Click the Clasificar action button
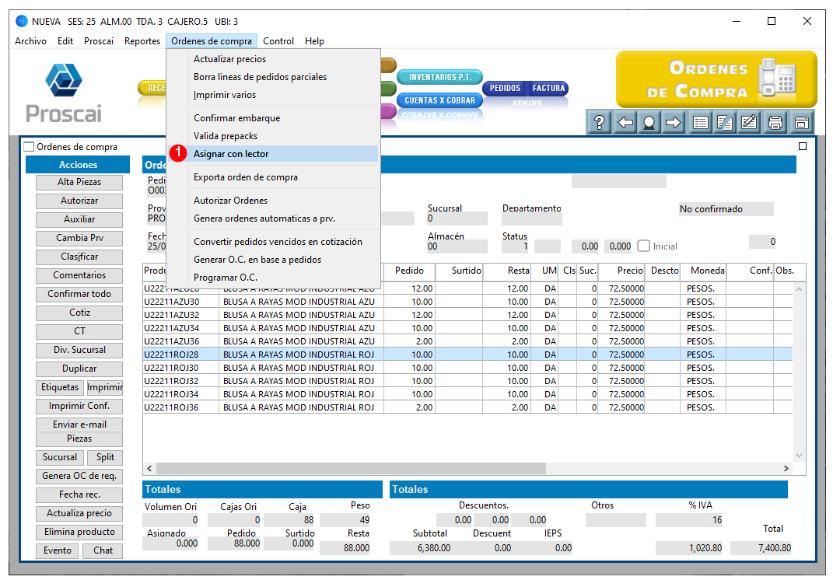The width and height of the screenshot is (833, 580). tap(79, 257)
